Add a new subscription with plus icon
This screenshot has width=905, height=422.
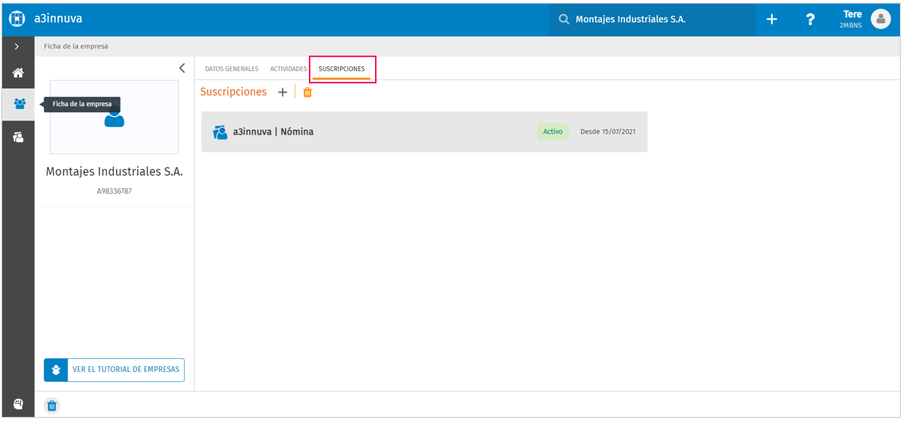[283, 92]
